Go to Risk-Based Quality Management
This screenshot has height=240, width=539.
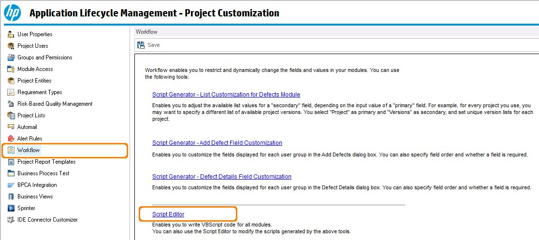(55, 104)
